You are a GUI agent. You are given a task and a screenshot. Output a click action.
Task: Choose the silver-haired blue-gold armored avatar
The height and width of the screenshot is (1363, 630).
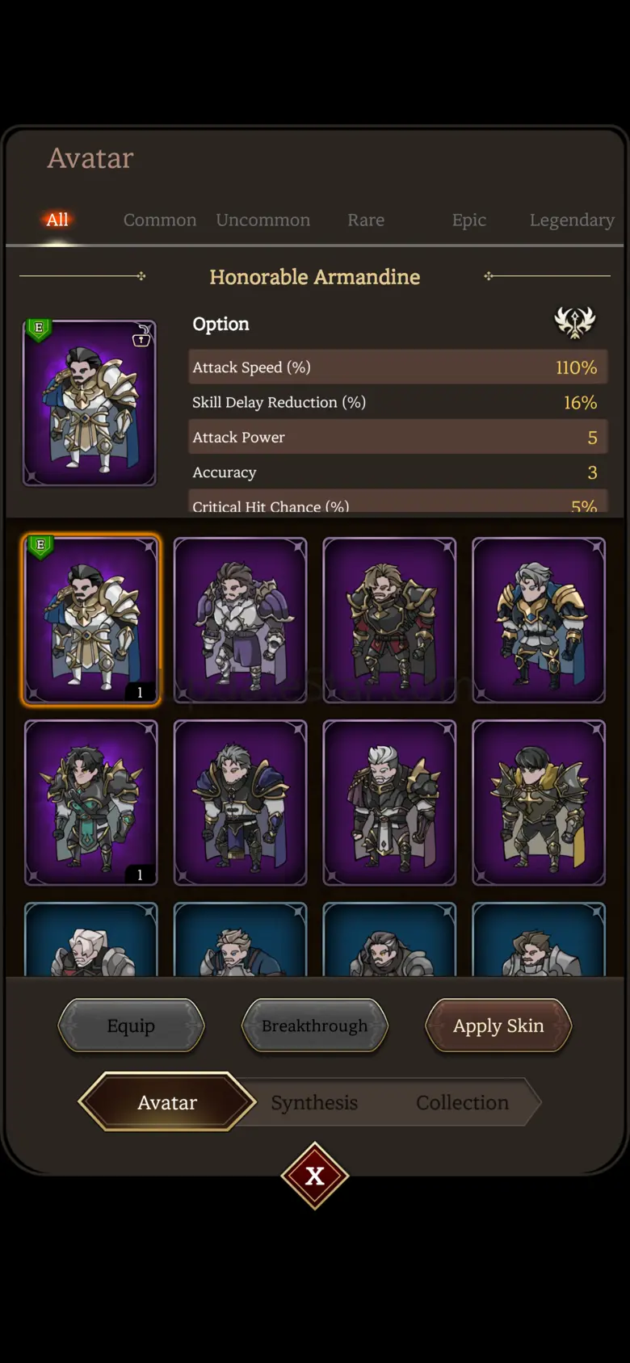point(539,620)
